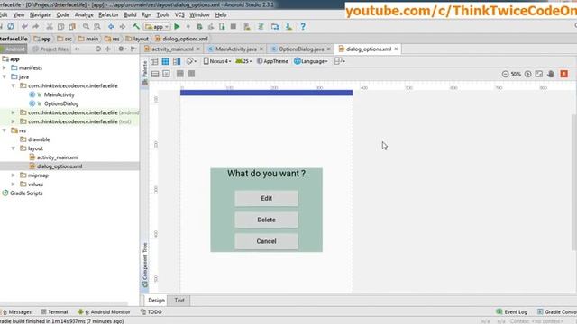Zoom out the design preview

(505, 74)
